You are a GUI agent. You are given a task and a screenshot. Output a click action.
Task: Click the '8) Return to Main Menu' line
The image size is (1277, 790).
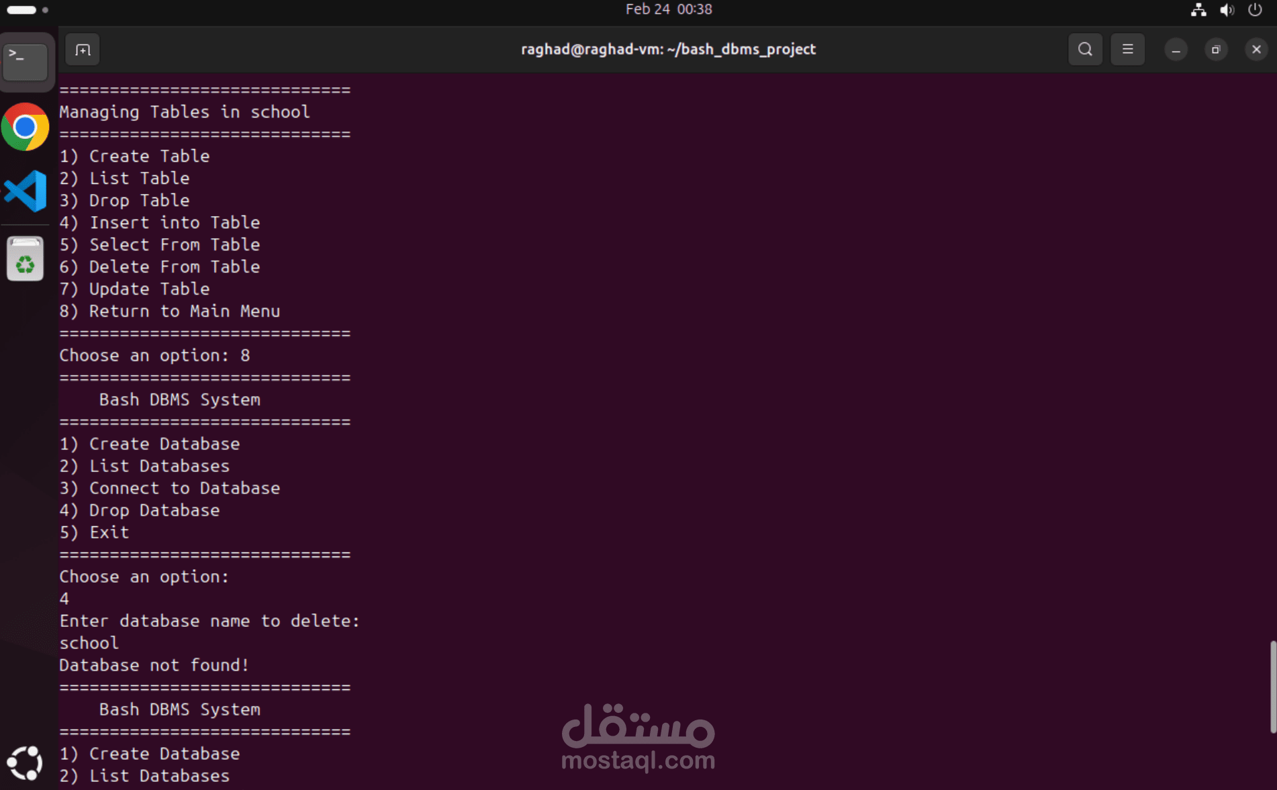tap(170, 311)
